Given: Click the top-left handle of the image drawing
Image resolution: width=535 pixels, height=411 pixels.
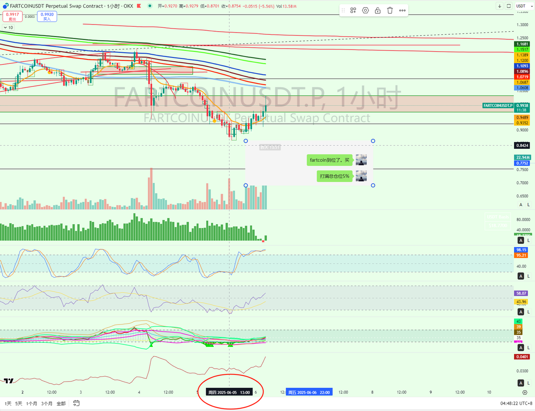Looking at the screenshot, I should [x=246, y=141].
